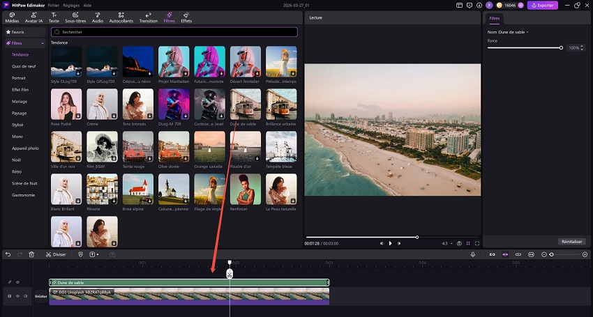The width and height of the screenshot is (593, 317).
Task: Open the Réglages menu
Action: tap(72, 5)
